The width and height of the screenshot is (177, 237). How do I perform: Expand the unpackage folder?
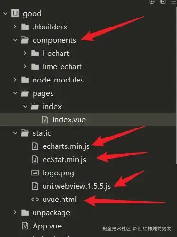[15, 212]
